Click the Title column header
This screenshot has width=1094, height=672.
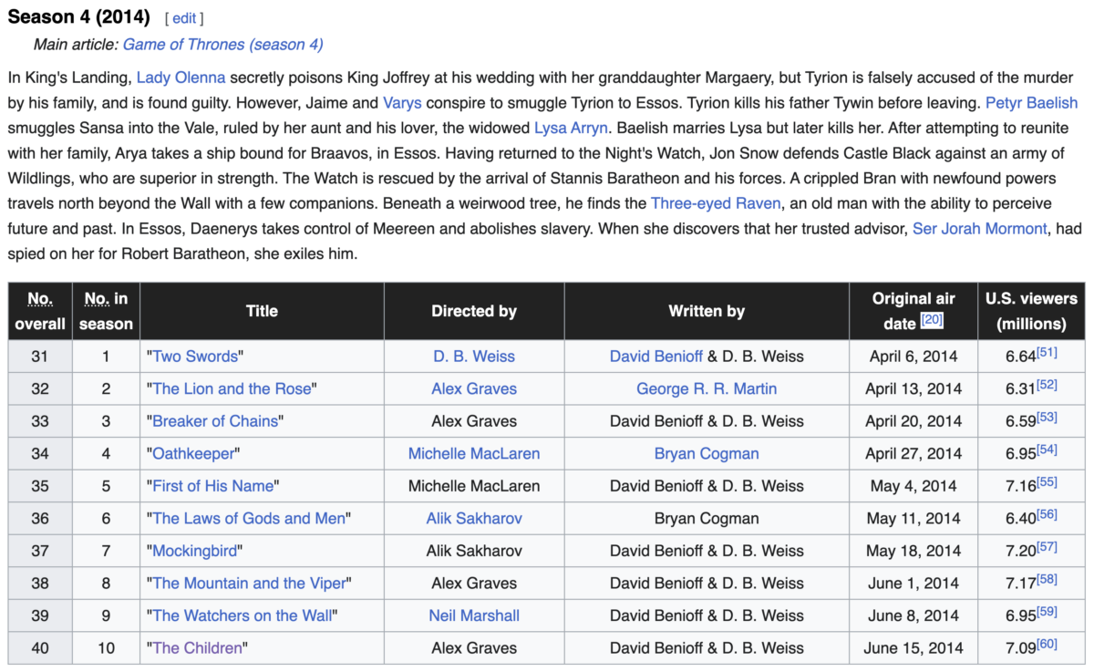pyautogui.click(x=262, y=311)
